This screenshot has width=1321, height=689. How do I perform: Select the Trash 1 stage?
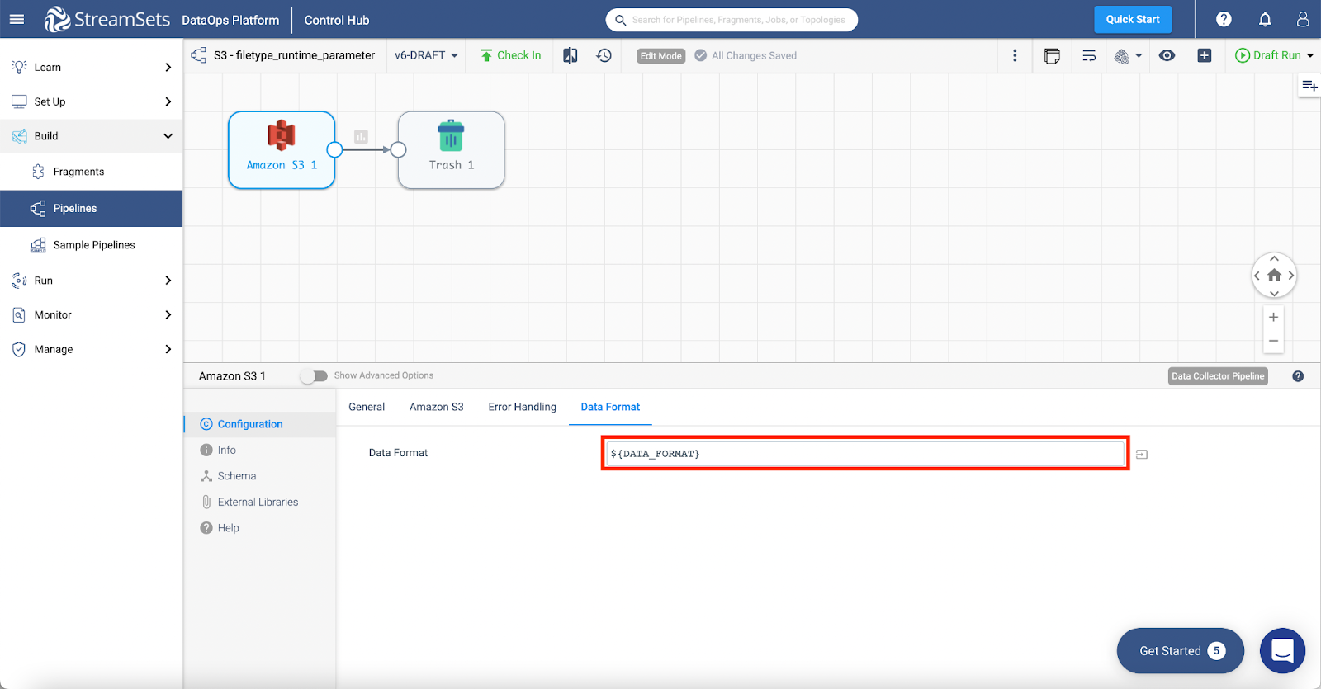(451, 150)
